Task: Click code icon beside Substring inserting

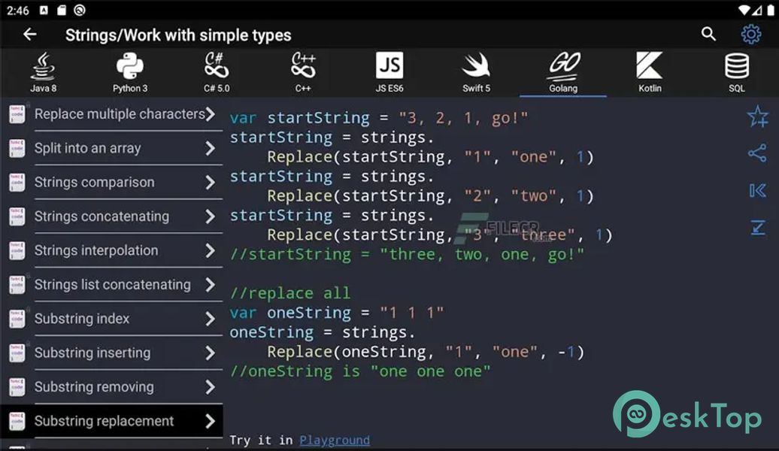Action: pos(17,353)
